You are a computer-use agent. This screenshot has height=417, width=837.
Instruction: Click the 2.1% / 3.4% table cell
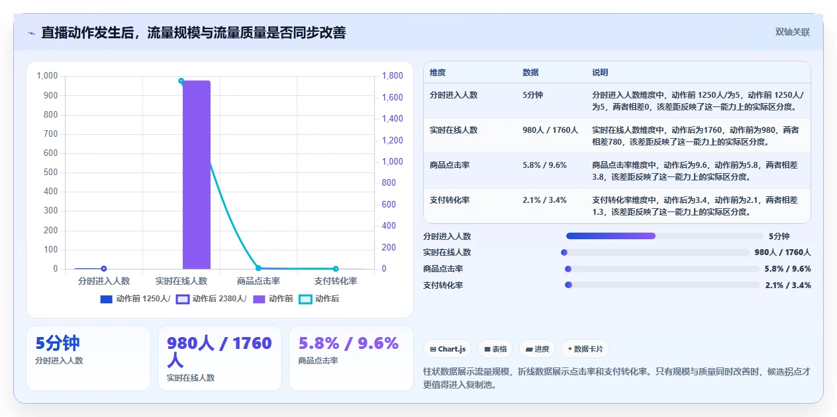(544, 200)
